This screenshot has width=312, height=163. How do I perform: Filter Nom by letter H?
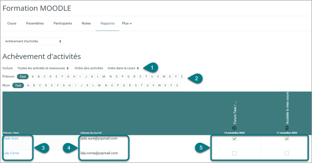click(70, 85)
